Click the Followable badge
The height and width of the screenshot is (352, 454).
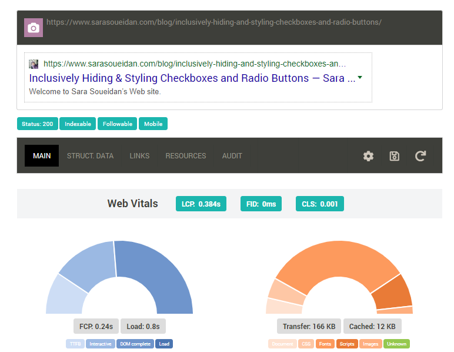[117, 124]
